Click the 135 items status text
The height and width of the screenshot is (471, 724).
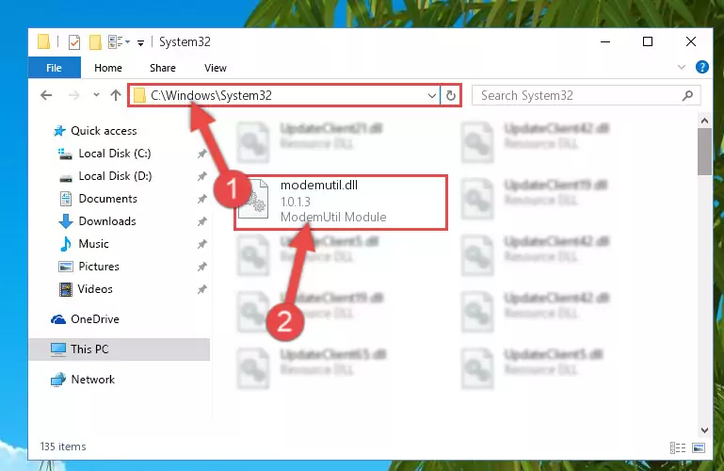(x=63, y=447)
